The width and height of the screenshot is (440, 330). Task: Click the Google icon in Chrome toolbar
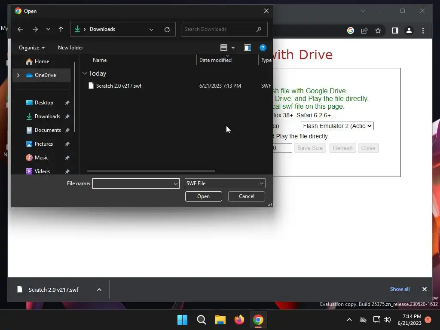(x=351, y=31)
